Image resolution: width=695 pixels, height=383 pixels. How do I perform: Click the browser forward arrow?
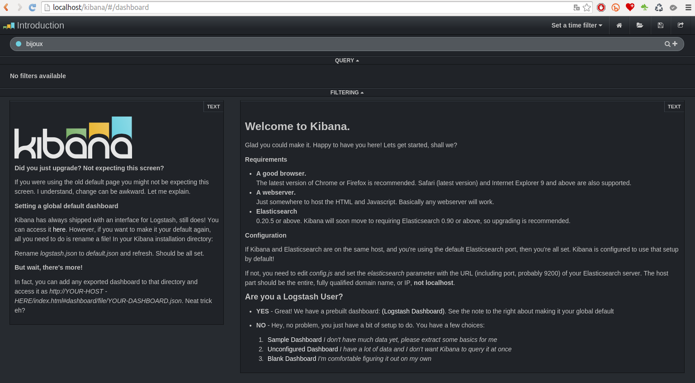pos(19,7)
